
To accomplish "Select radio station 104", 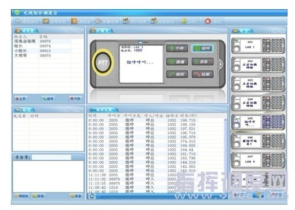I will (258, 103).
